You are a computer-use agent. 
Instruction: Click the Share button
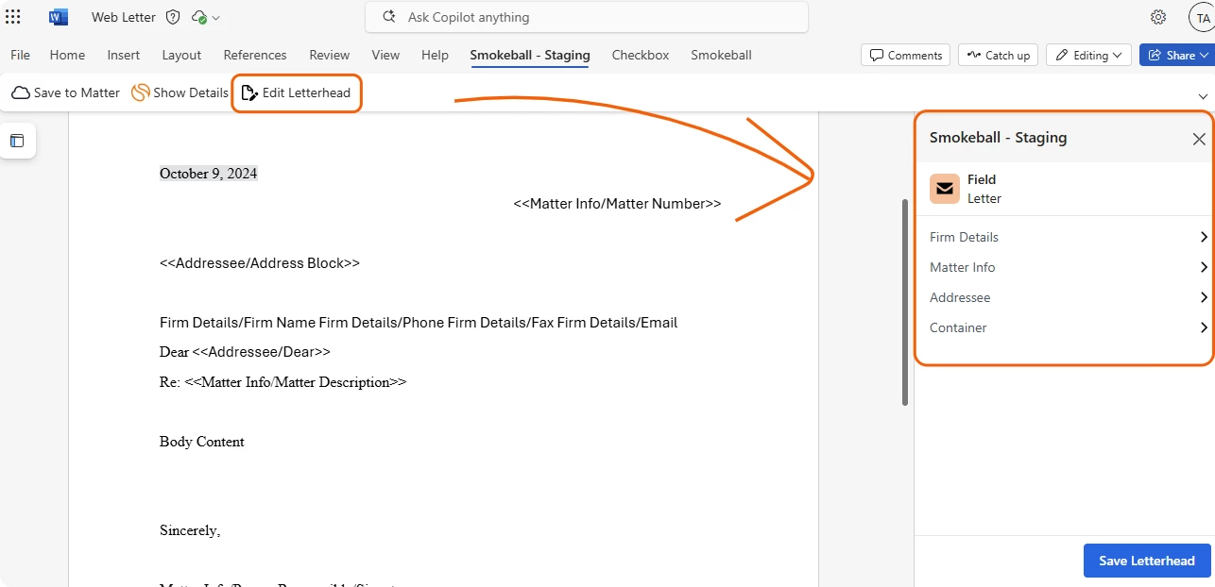[1177, 55]
